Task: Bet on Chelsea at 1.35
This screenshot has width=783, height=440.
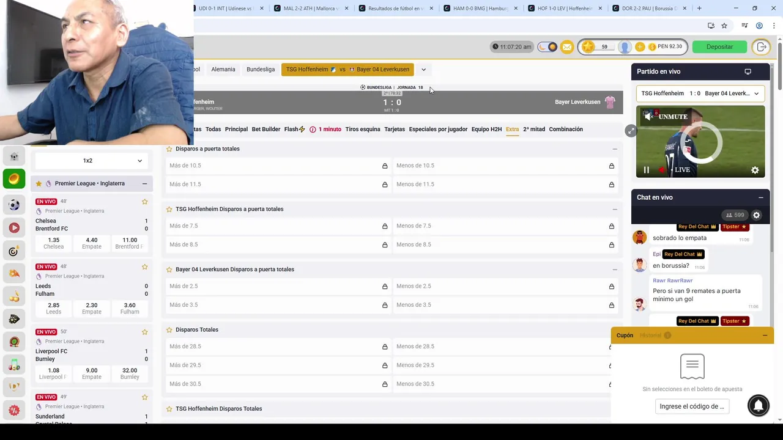Action: [x=53, y=243]
